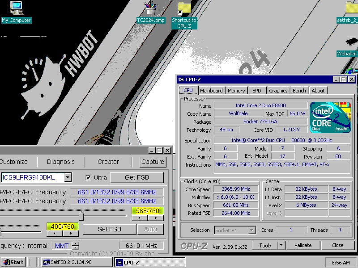358x268 pixels.
Task: Open the ICS9LPRS918BKL clock generator dropdown
Action: (x=68, y=177)
